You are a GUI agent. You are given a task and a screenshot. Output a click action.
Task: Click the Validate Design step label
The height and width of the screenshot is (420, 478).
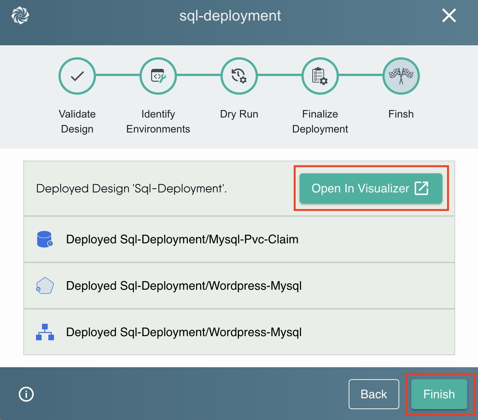77,121
